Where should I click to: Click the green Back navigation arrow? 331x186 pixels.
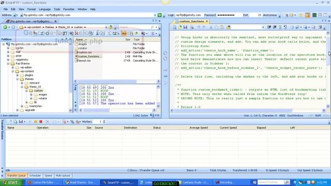5,27
